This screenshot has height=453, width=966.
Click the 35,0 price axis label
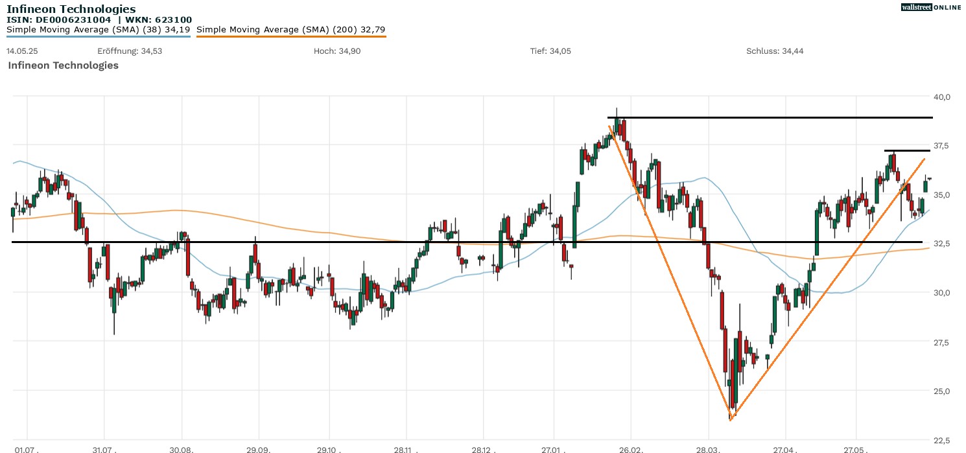click(941, 195)
